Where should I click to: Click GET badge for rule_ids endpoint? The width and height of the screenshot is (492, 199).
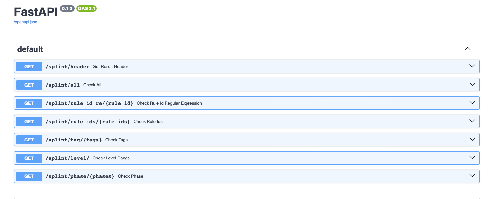[x=29, y=122]
